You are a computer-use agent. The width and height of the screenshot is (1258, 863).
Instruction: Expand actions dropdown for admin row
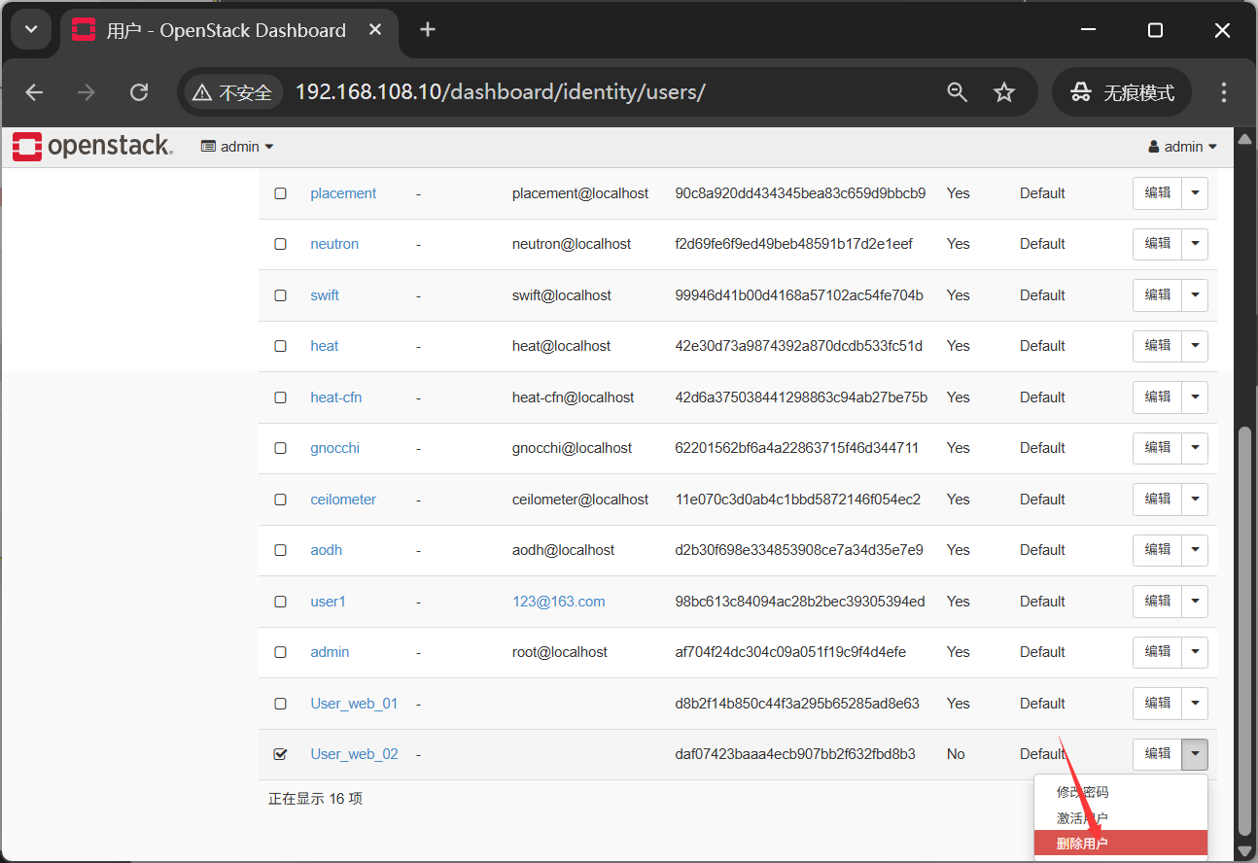tap(1195, 652)
